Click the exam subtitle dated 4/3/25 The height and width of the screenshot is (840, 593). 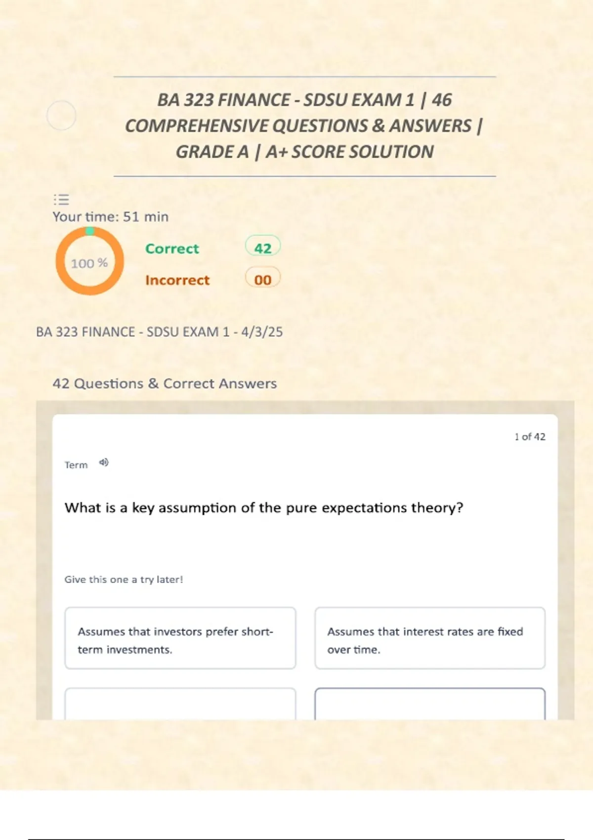[159, 332]
